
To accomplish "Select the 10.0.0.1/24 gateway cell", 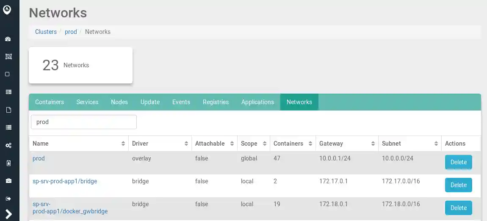I will pos(335,158).
